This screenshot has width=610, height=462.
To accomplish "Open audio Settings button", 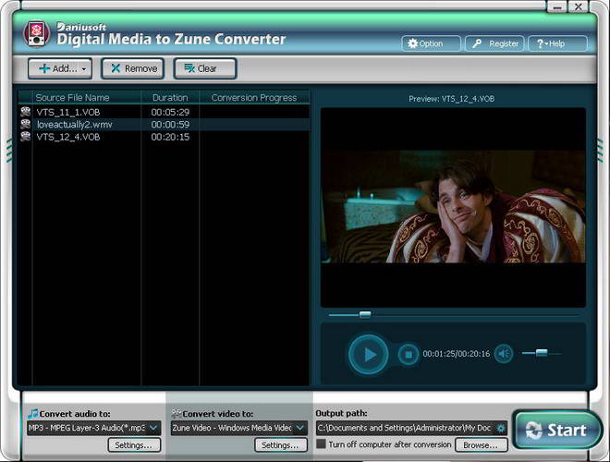I will [x=134, y=445].
